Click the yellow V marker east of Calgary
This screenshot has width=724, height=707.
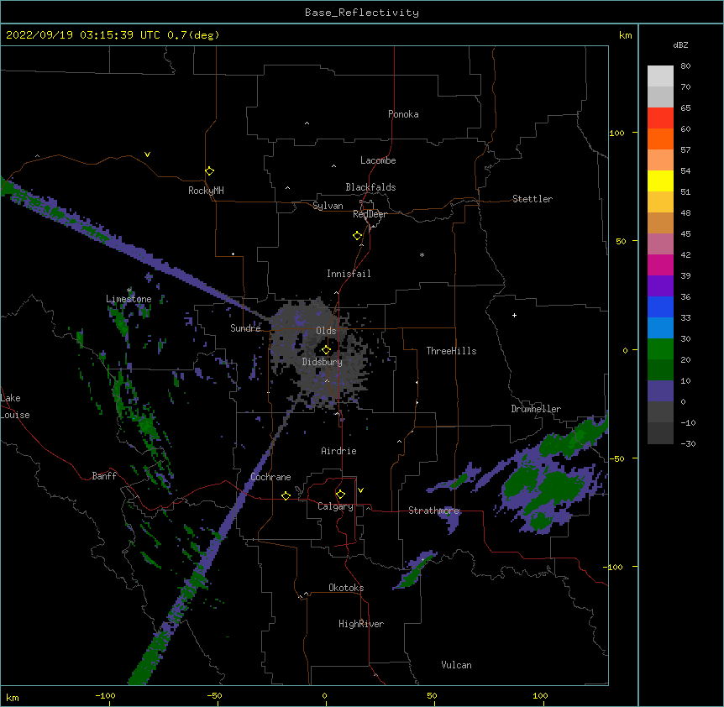tap(360, 490)
